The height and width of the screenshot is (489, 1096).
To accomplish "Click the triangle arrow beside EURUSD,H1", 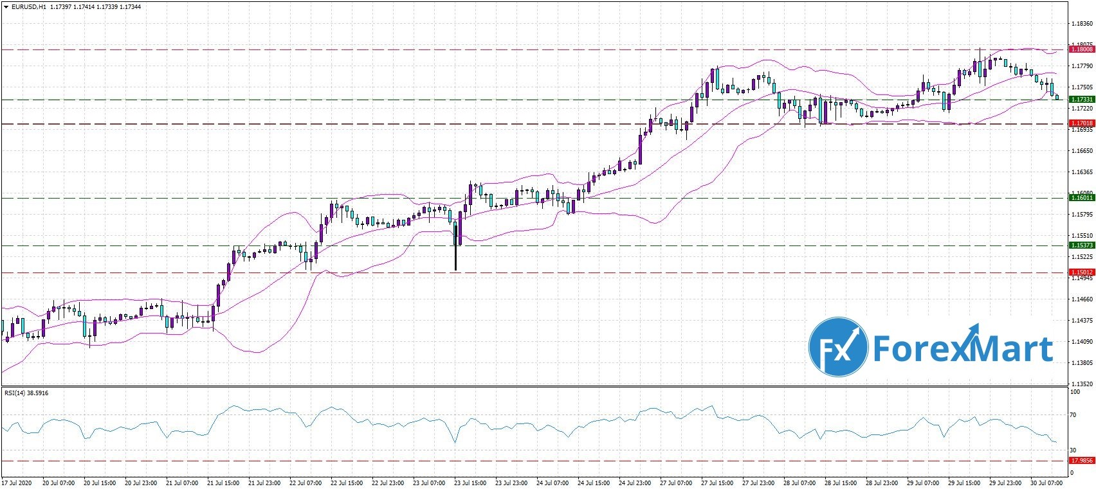I will 5,6.
